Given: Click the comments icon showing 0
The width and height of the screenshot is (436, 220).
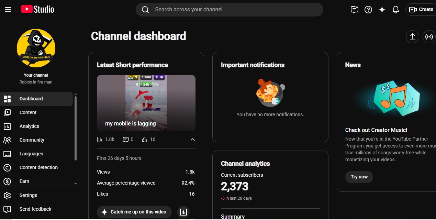Looking at the screenshot, I should (x=126, y=139).
